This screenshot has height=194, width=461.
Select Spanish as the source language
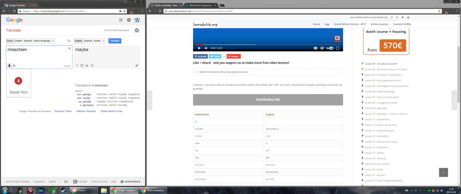[28, 41]
